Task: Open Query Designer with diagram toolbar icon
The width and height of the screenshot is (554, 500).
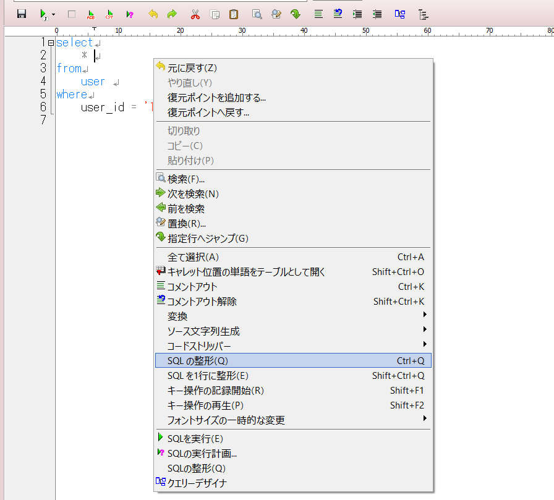Action: [399, 14]
